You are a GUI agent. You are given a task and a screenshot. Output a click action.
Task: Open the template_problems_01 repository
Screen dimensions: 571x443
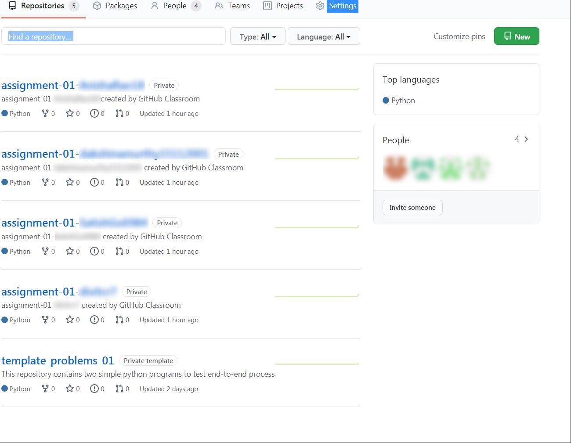tap(58, 360)
